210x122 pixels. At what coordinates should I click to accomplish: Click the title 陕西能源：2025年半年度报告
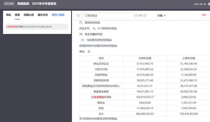(x=37, y=4)
